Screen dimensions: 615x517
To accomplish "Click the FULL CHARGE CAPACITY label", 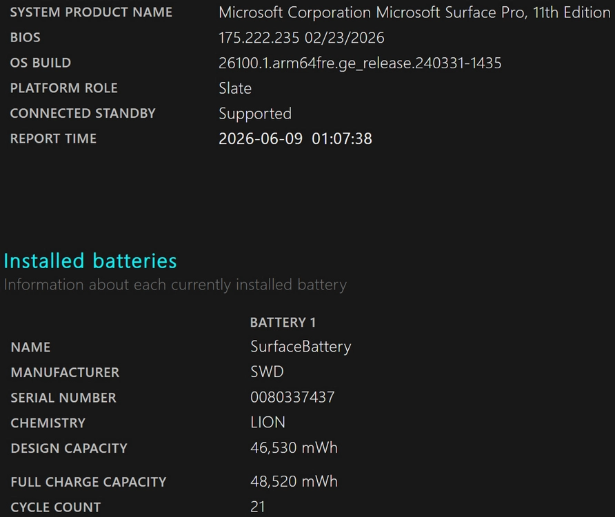I will [89, 482].
